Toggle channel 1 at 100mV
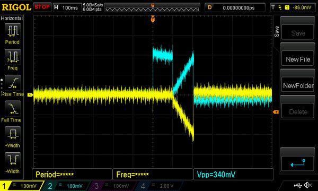The image size is (318, 191). (22, 186)
